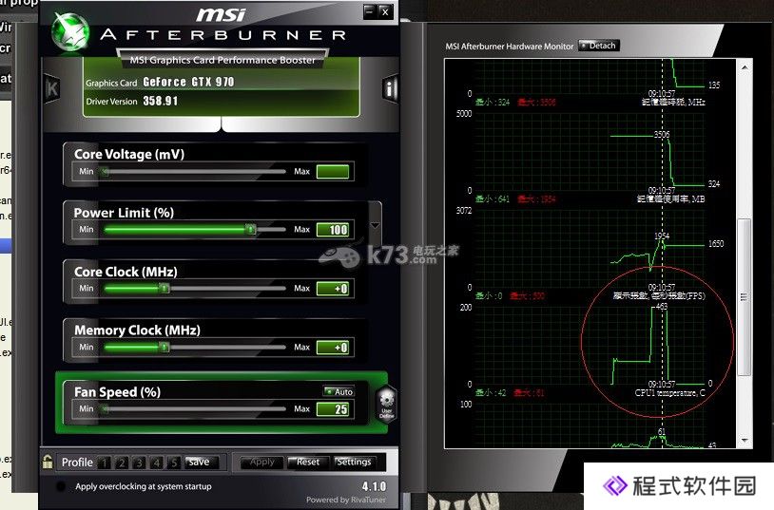Image resolution: width=774 pixels, height=510 pixels.
Task: Click the Hardware Monitor scrollbar thumb
Action: pyautogui.click(x=745, y=297)
